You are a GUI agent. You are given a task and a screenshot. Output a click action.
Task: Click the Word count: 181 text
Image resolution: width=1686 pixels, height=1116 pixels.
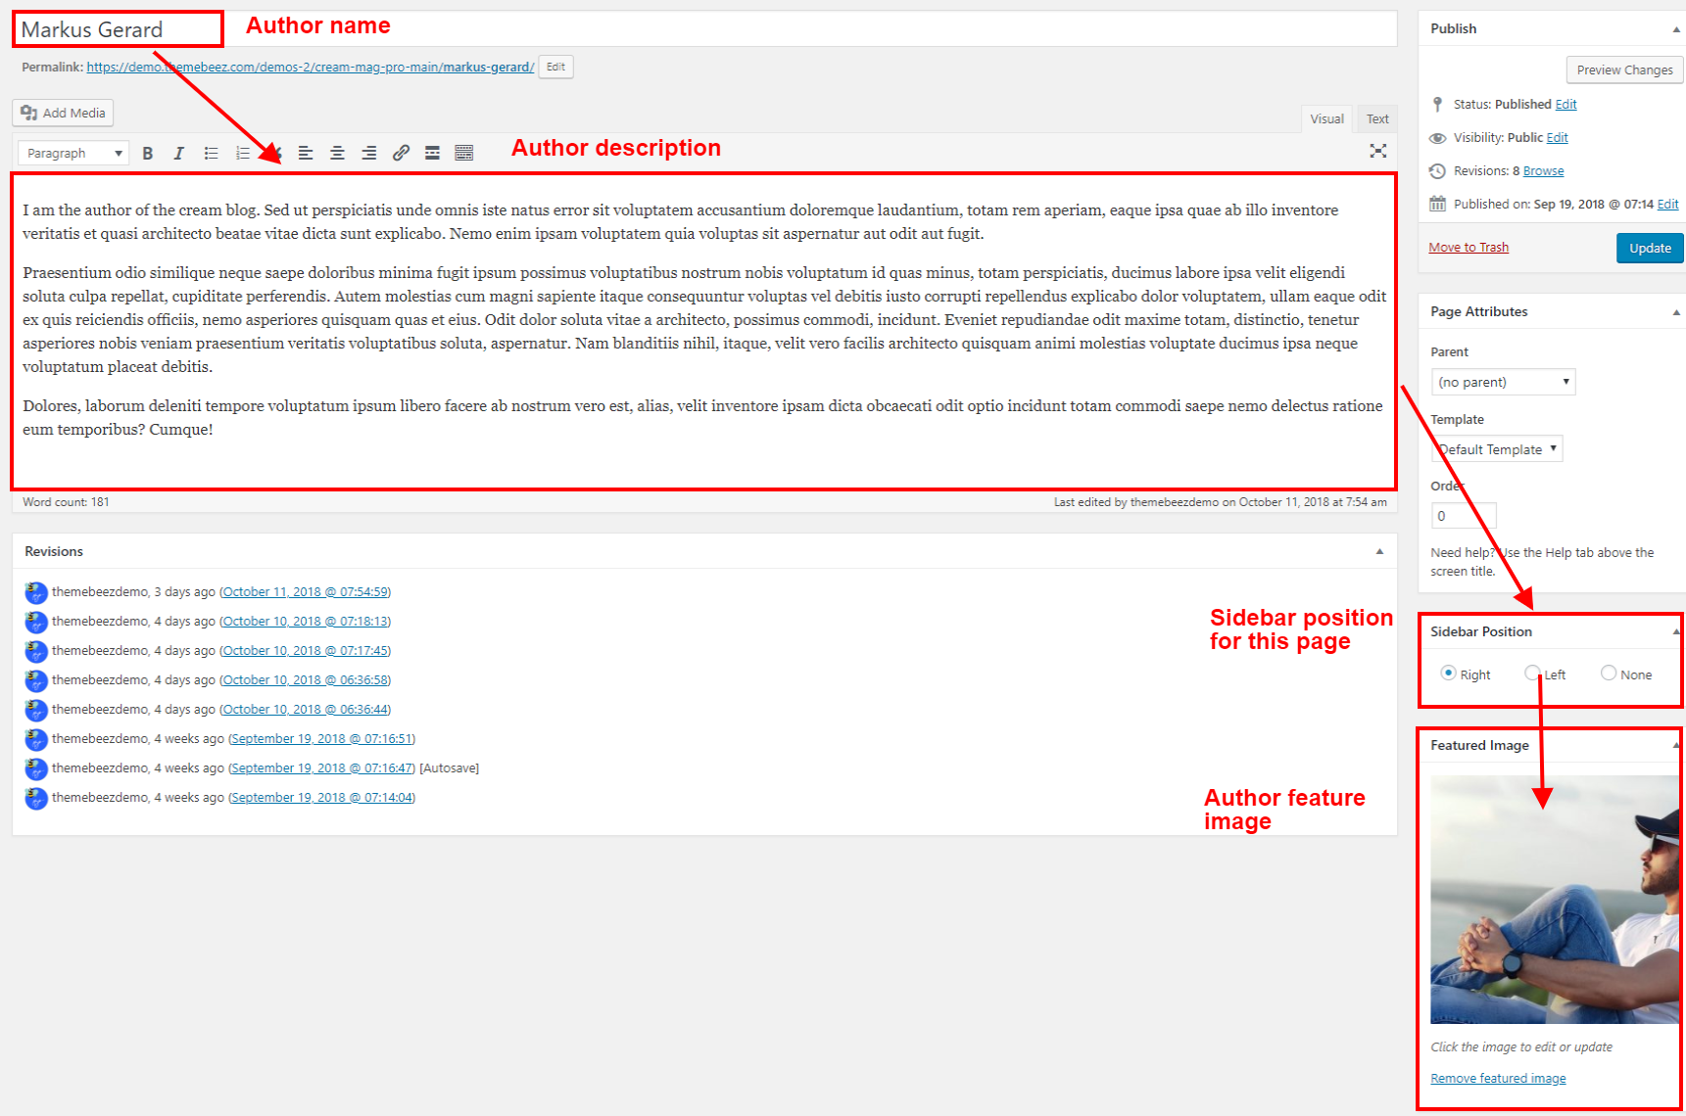tap(66, 502)
